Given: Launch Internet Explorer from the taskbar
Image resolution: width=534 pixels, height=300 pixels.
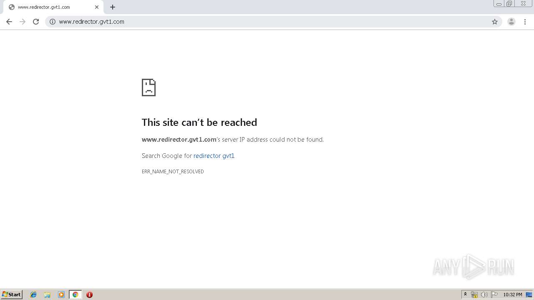Looking at the screenshot, I should (x=33, y=295).
